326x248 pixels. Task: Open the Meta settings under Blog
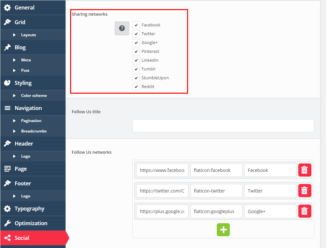pos(26,60)
